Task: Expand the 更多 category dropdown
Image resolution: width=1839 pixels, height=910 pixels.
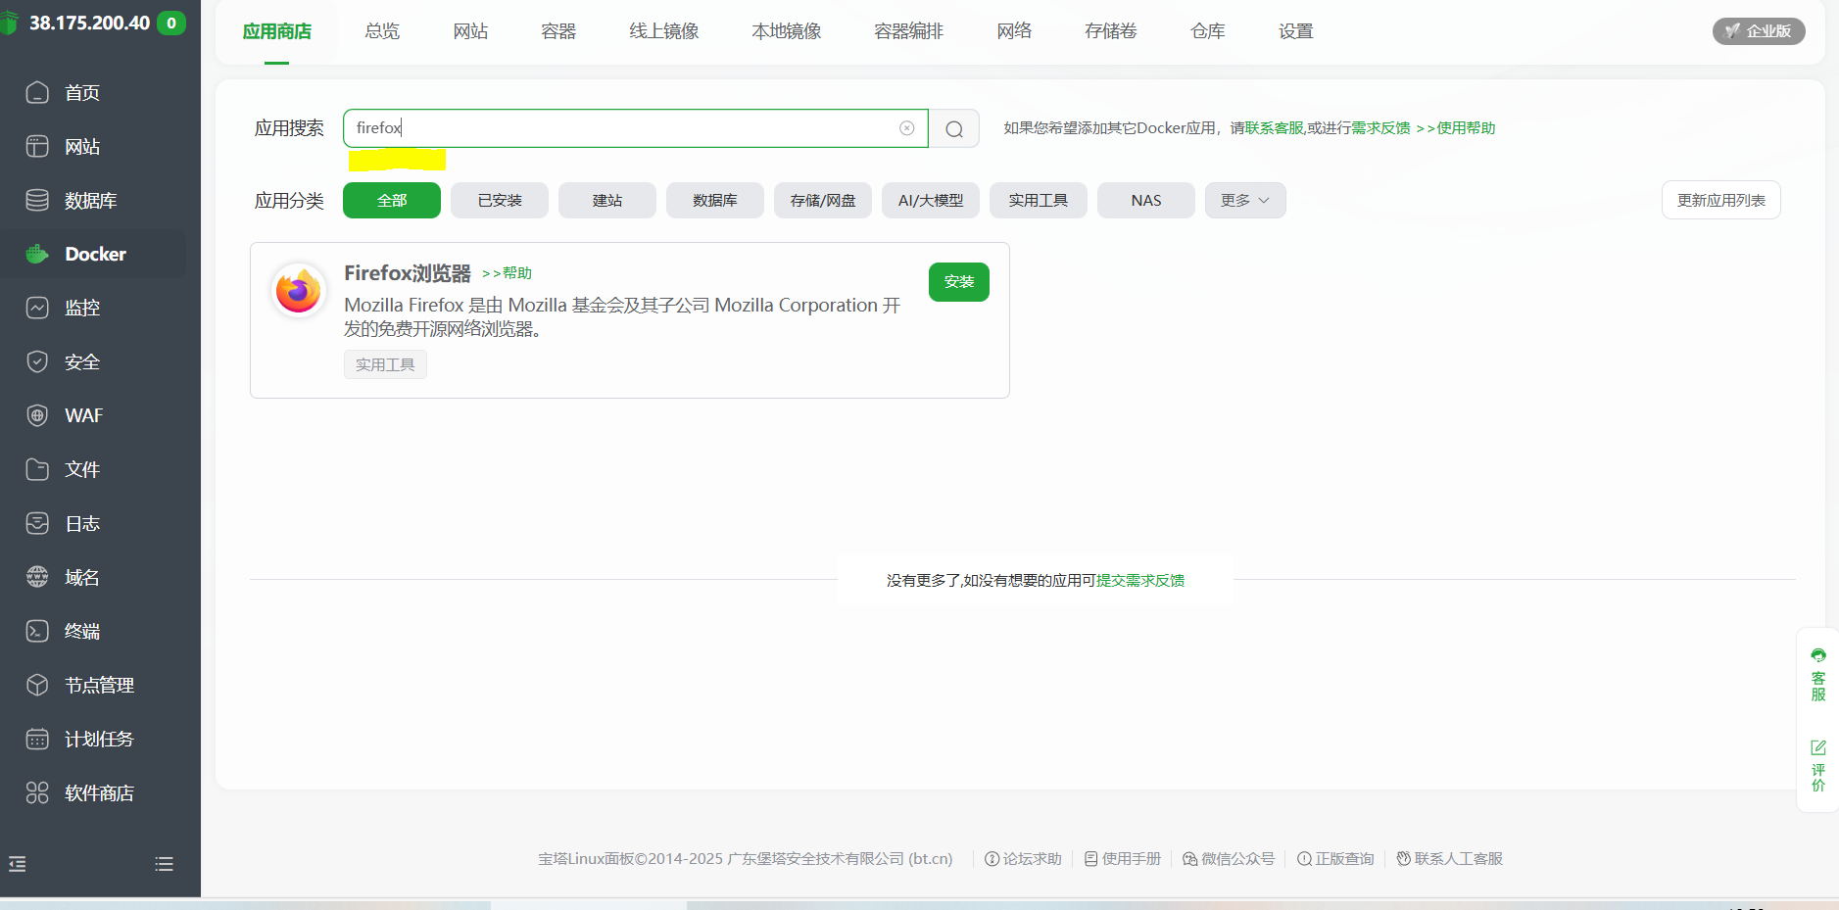Action: (x=1244, y=200)
